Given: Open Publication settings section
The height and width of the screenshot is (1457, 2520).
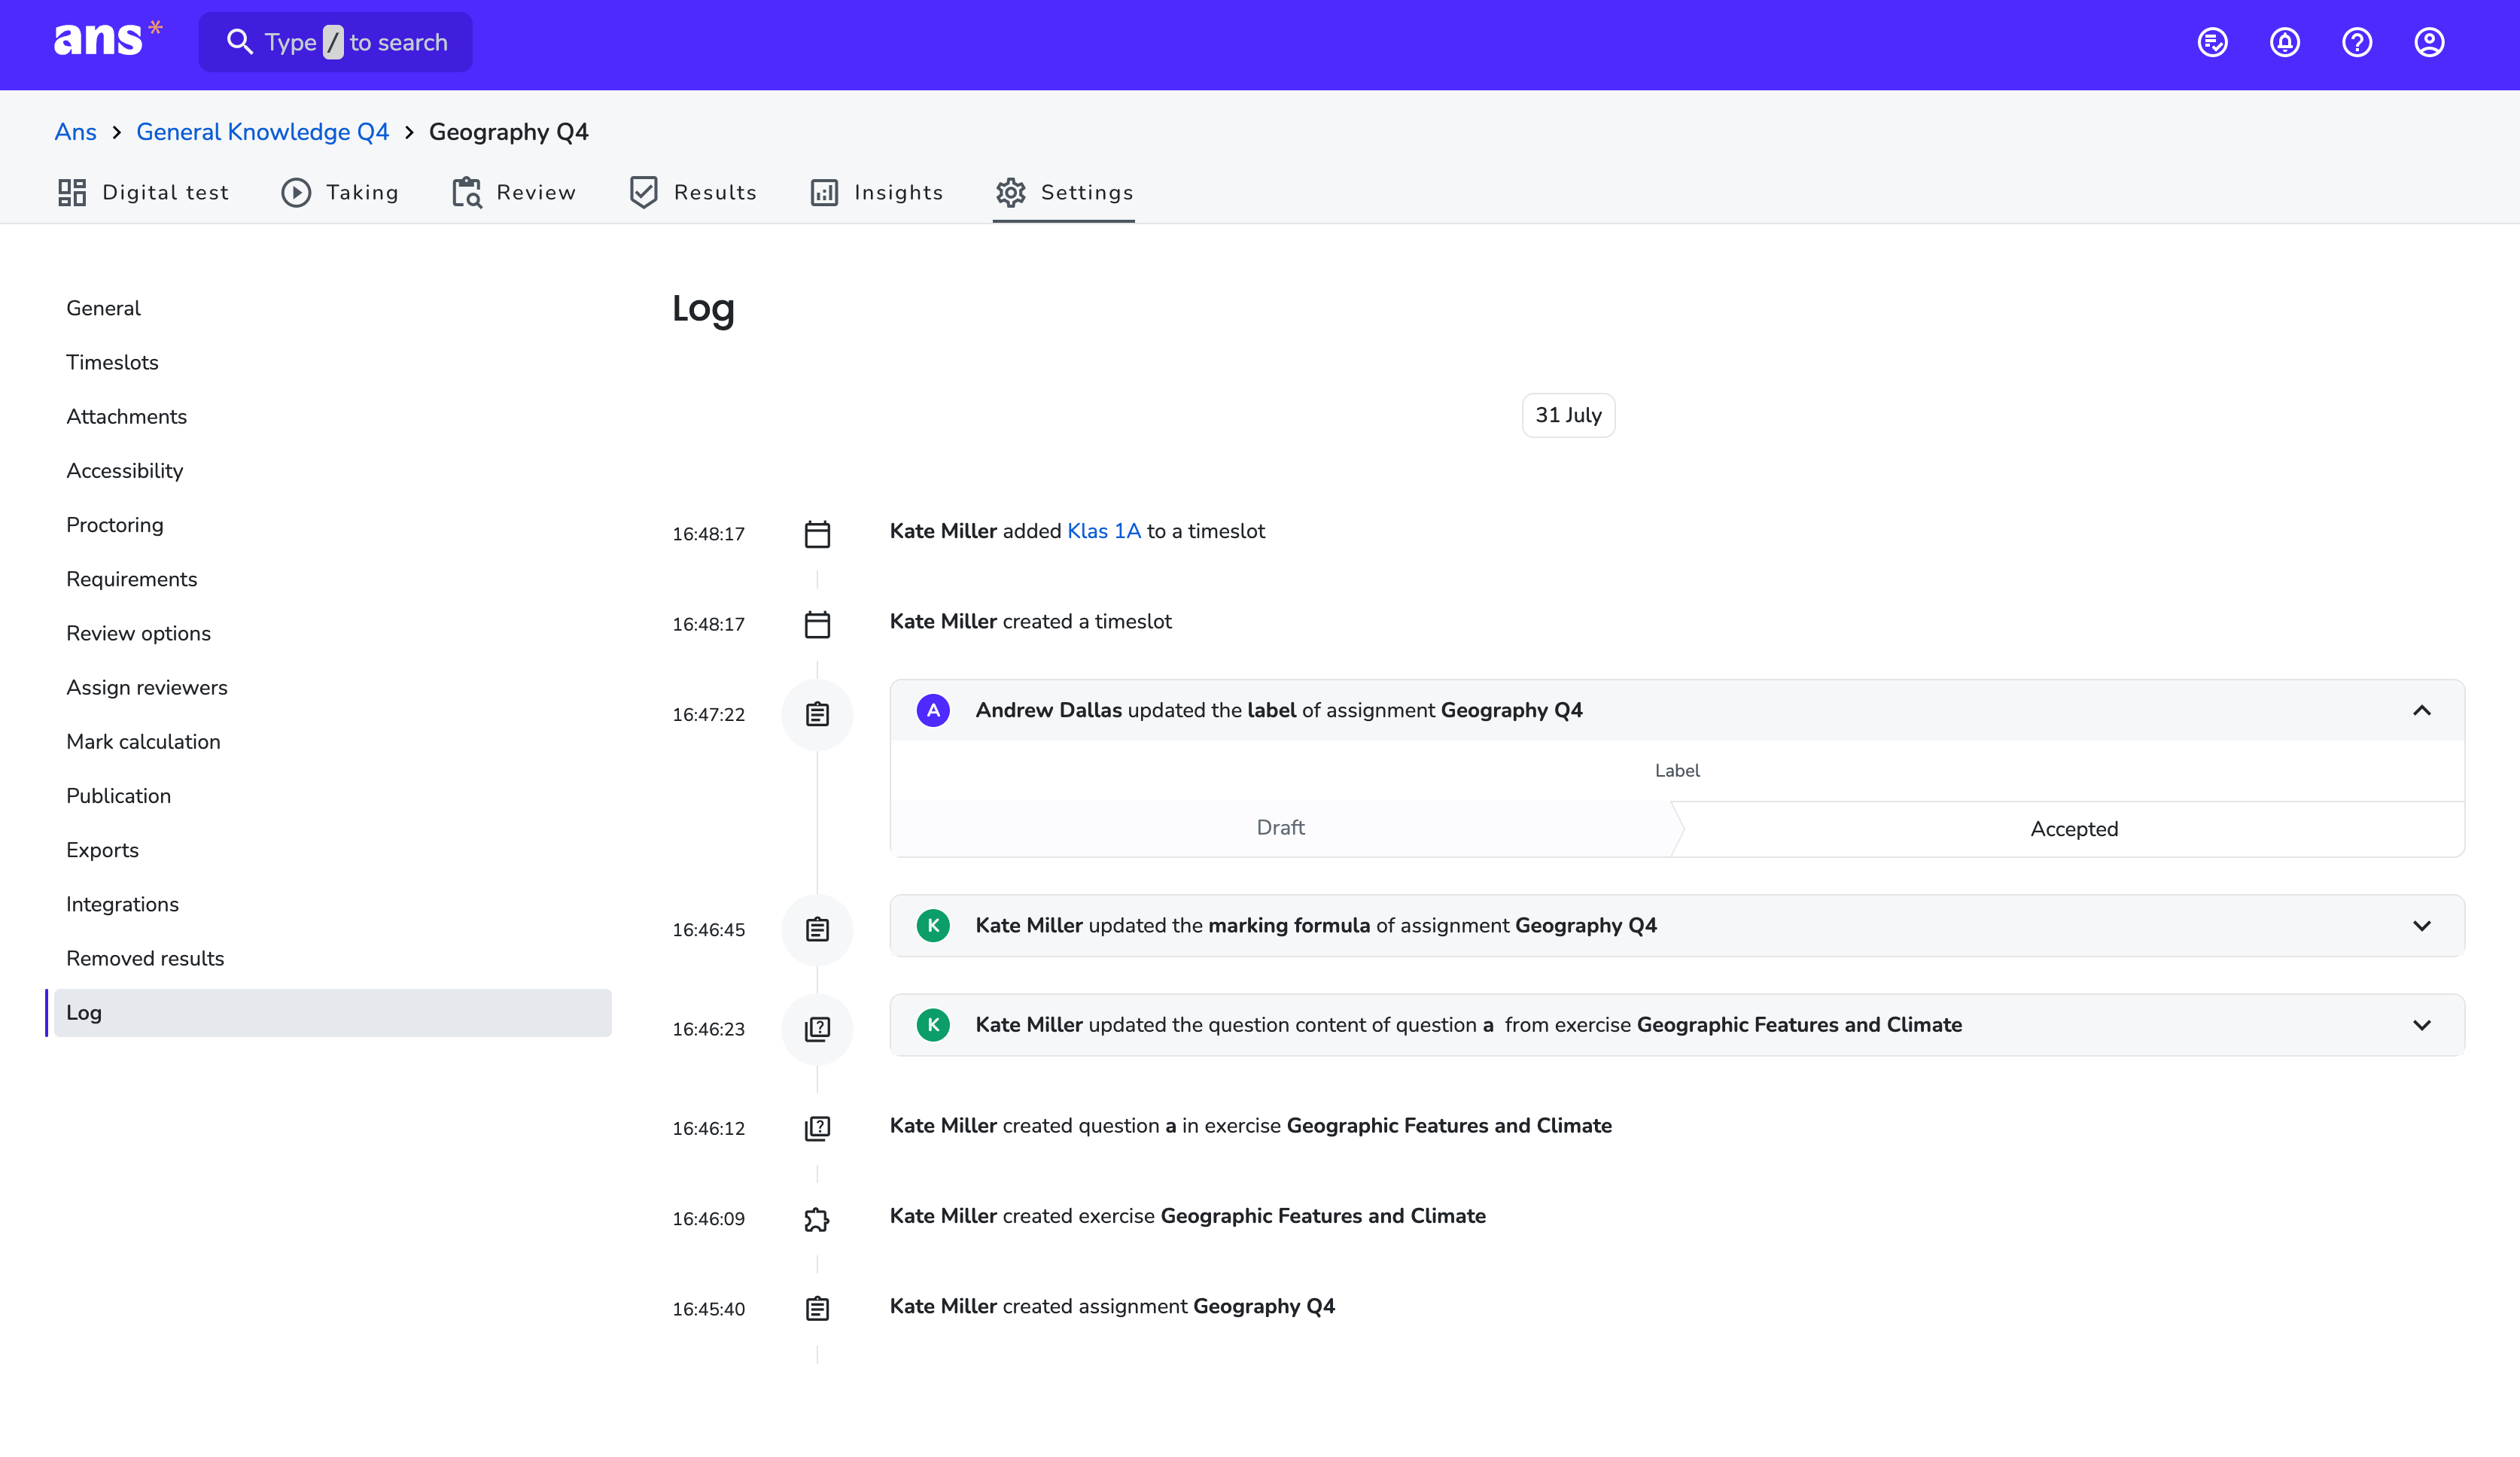Looking at the screenshot, I should (x=118, y=796).
